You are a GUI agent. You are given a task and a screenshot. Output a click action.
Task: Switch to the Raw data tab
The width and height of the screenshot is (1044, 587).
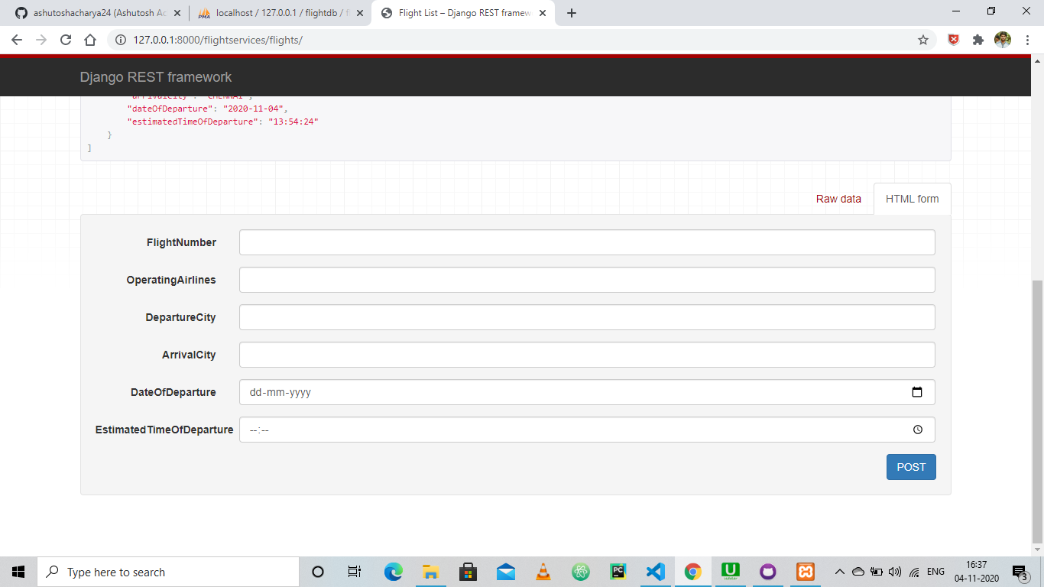[x=838, y=199]
